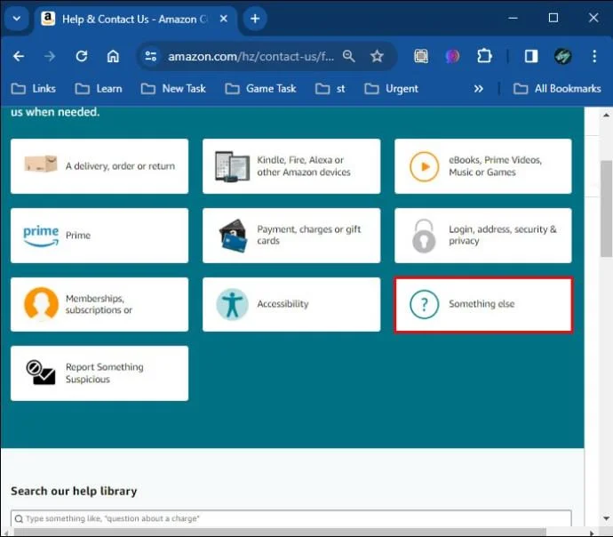The height and width of the screenshot is (537, 613).
Task: Open the Urgent bookmarks folder
Action: [391, 88]
